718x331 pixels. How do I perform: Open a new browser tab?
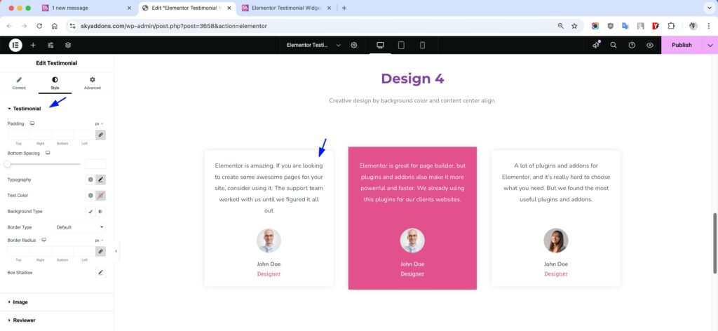[x=344, y=8]
